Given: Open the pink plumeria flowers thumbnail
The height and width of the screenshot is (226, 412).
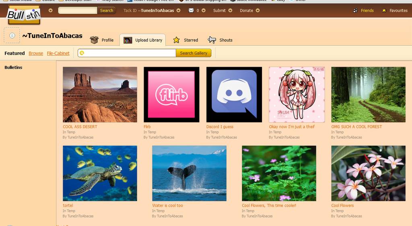Looking at the screenshot, I should 369,173.
